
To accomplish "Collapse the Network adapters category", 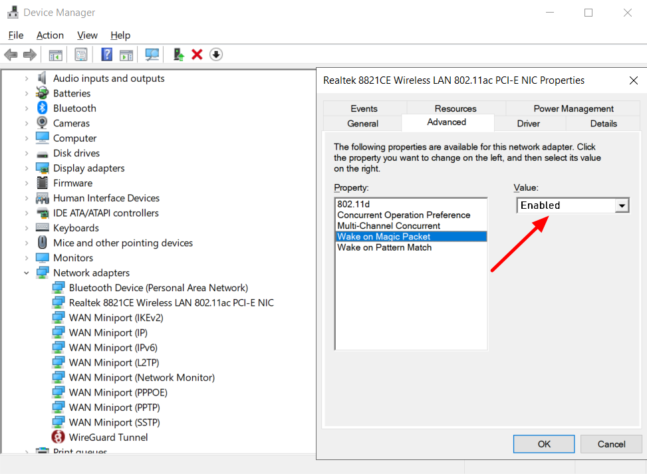I will click(x=27, y=273).
